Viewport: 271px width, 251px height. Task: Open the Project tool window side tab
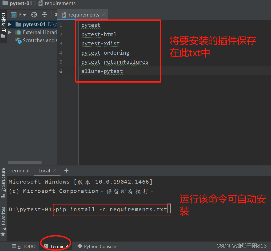pos(3,22)
